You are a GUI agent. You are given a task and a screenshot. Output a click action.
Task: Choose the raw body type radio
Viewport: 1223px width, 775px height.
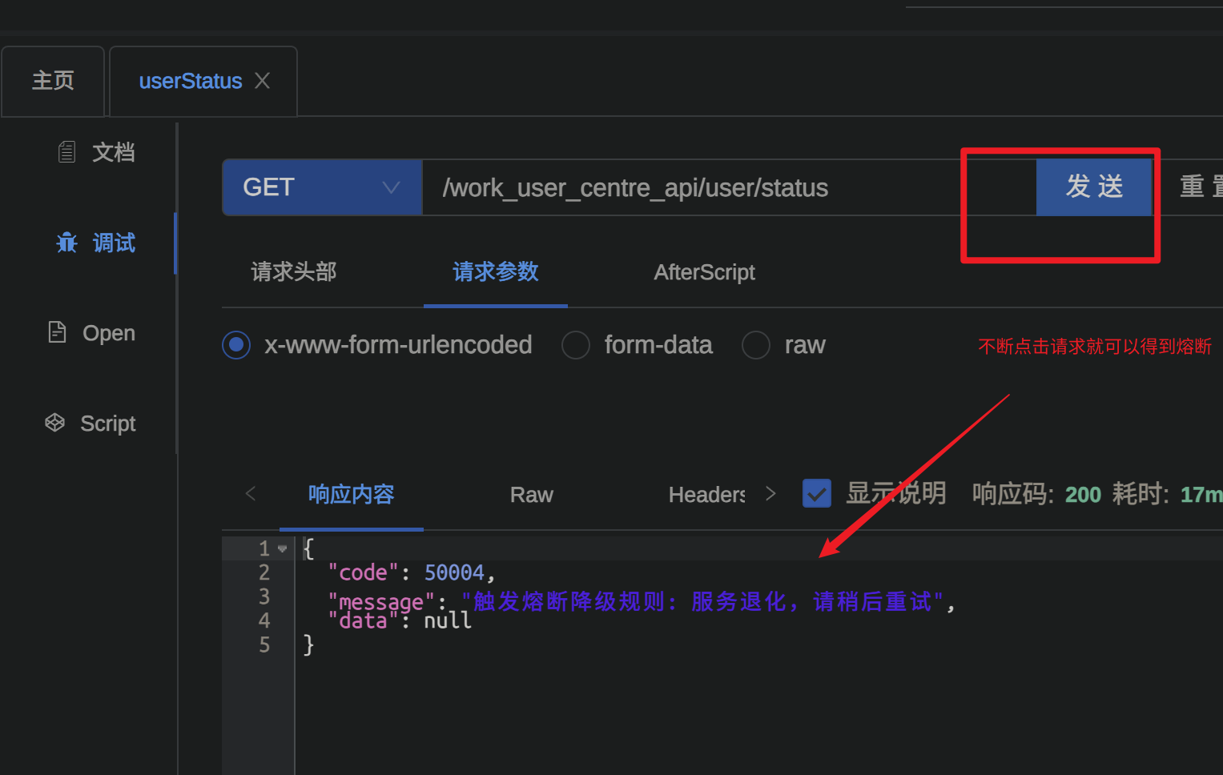click(755, 345)
